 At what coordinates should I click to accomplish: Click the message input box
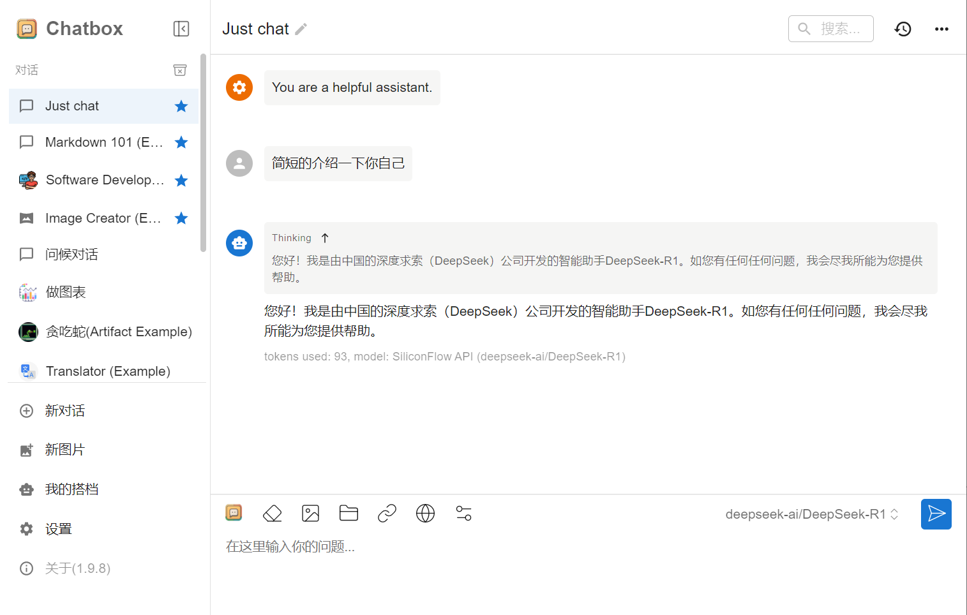[x=587, y=547]
